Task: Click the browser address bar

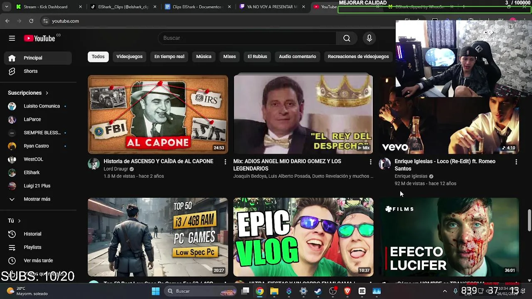Action: click(216, 21)
